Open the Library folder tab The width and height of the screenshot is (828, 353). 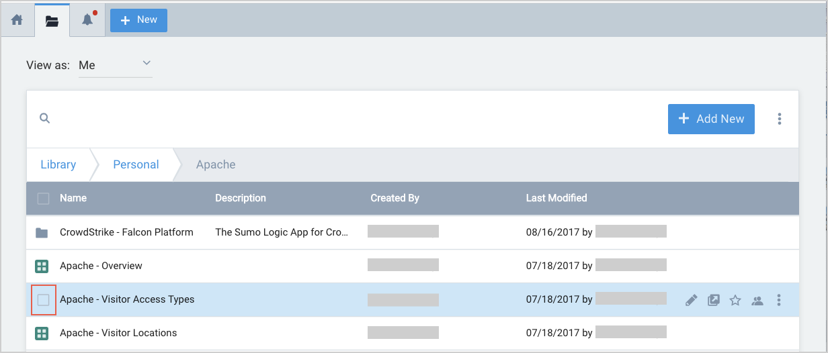[x=52, y=20]
